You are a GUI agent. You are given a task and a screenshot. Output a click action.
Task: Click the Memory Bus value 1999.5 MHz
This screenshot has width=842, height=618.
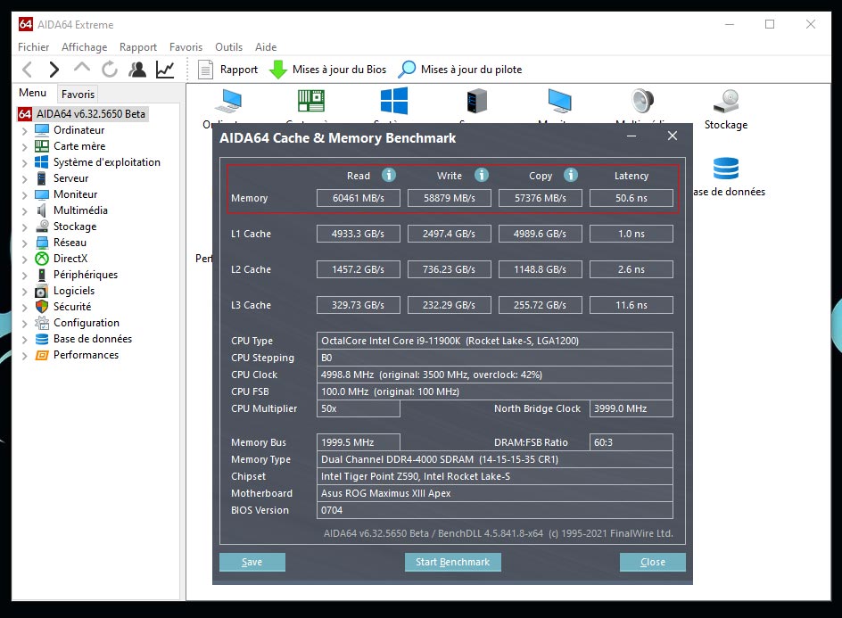(x=359, y=442)
